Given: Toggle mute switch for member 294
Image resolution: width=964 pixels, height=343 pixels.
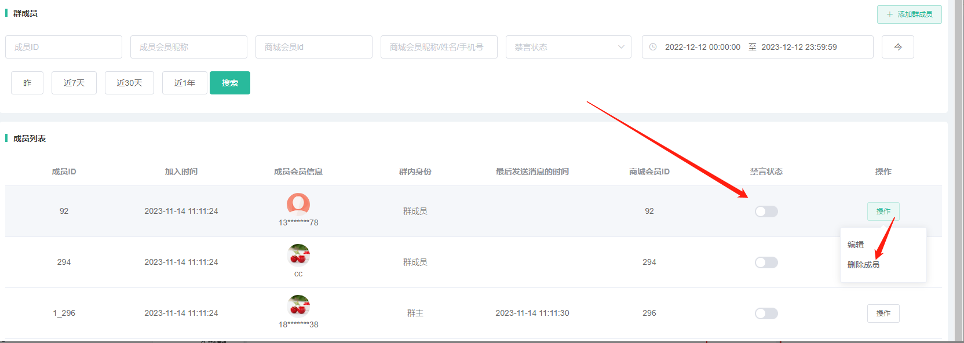Looking at the screenshot, I should click(x=766, y=262).
